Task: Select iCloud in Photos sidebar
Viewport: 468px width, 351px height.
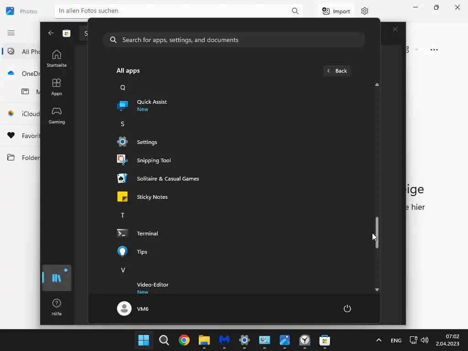Action: click(21, 114)
